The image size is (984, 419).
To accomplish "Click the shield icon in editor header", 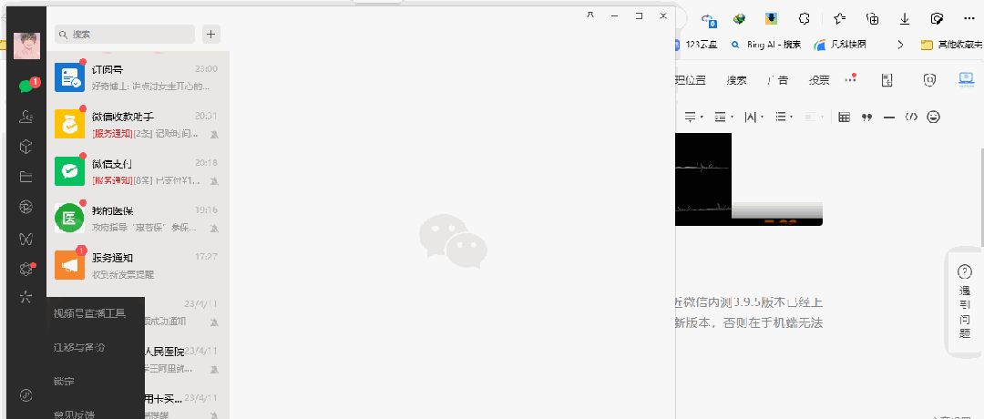I will [x=929, y=79].
